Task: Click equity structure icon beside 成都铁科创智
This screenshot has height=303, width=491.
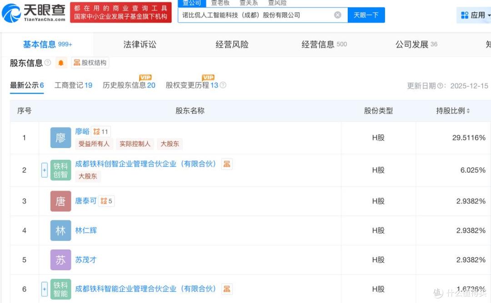Action: (227, 164)
